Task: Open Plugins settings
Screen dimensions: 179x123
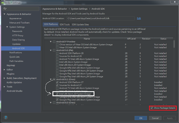Action: (x=11, y=74)
